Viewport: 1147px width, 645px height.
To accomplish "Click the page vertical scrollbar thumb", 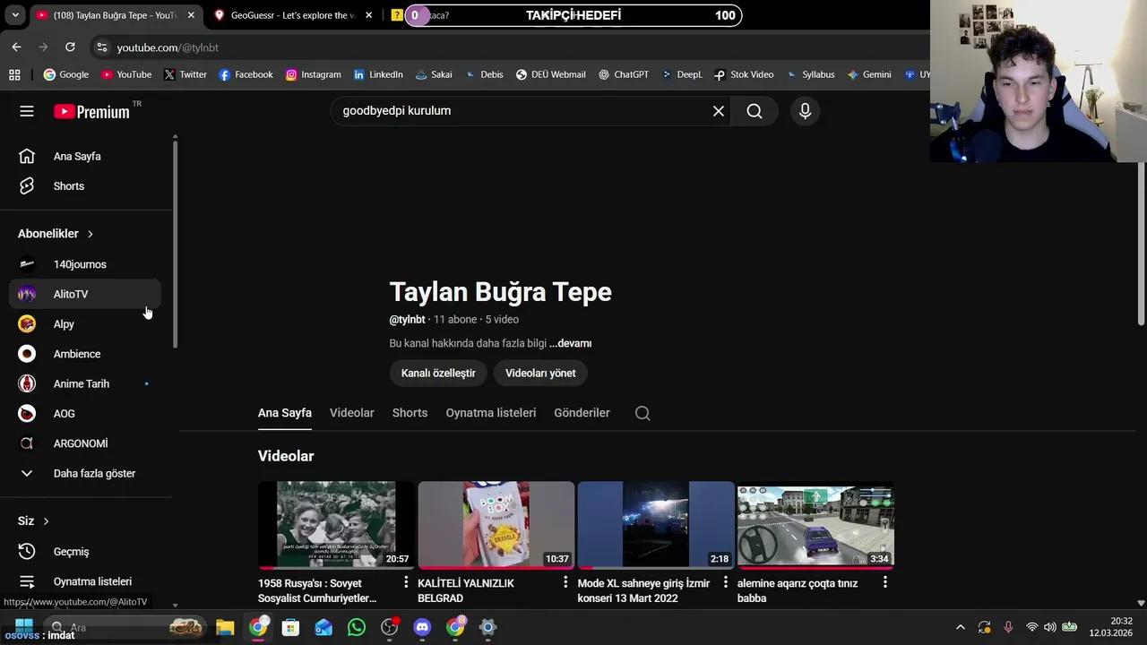I will coord(1141,244).
